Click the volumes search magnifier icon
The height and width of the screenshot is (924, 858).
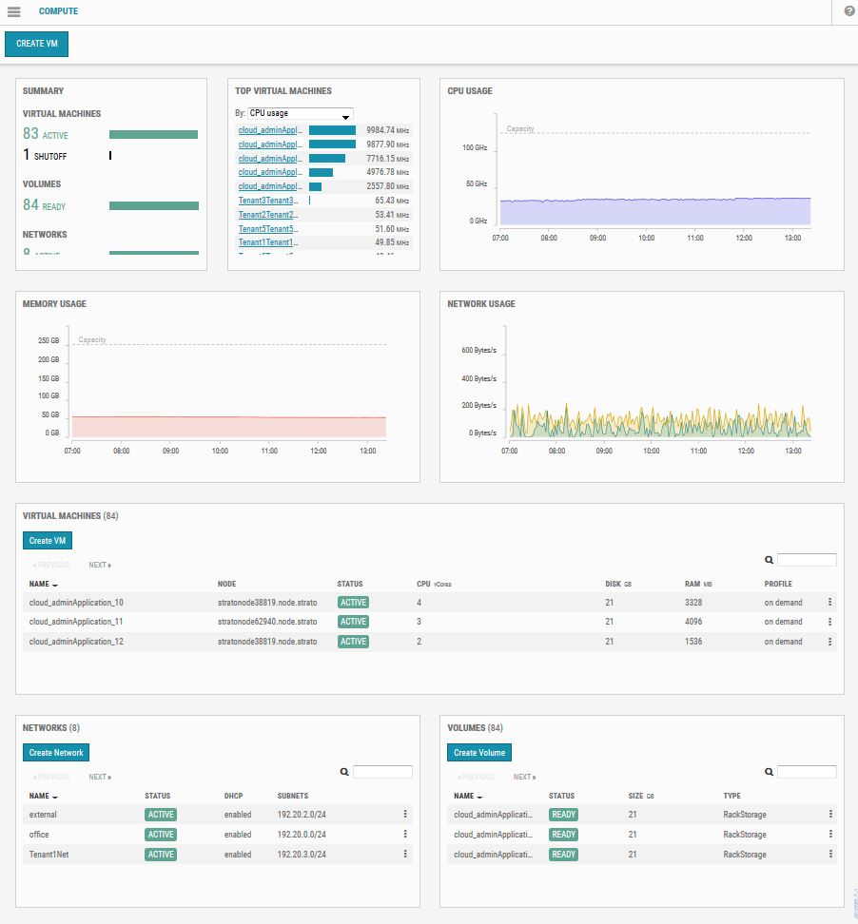pos(769,772)
